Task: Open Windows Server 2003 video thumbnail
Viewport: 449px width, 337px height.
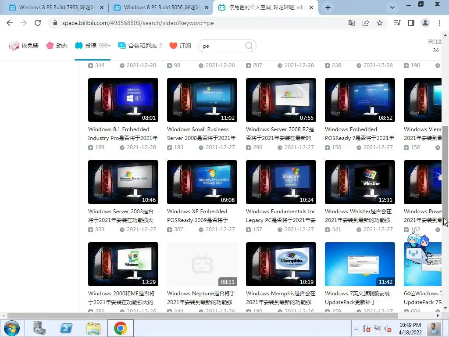Action: pos(123,182)
